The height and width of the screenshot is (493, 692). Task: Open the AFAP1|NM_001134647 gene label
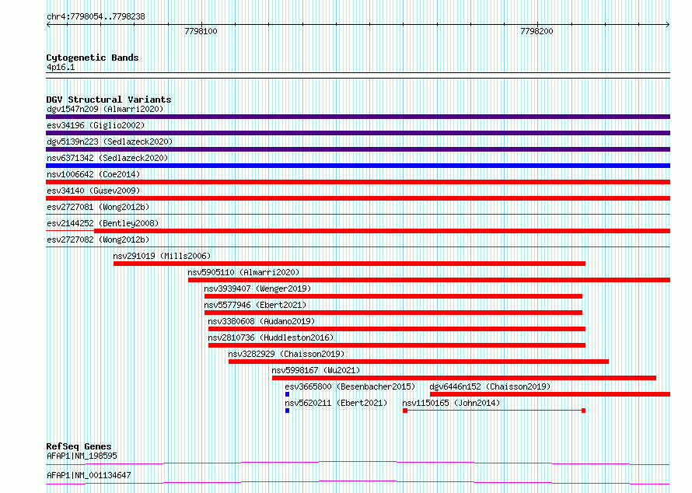click(89, 475)
